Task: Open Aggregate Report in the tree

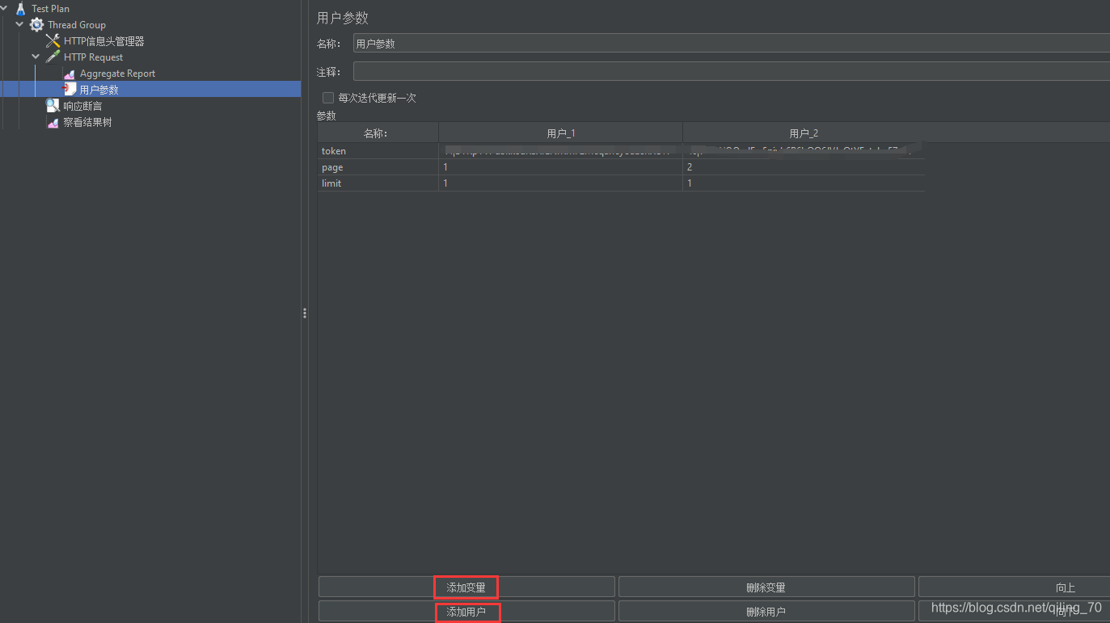Action: pos(117,74)
